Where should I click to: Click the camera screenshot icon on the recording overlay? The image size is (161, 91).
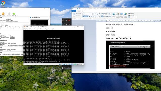[66, 20]
